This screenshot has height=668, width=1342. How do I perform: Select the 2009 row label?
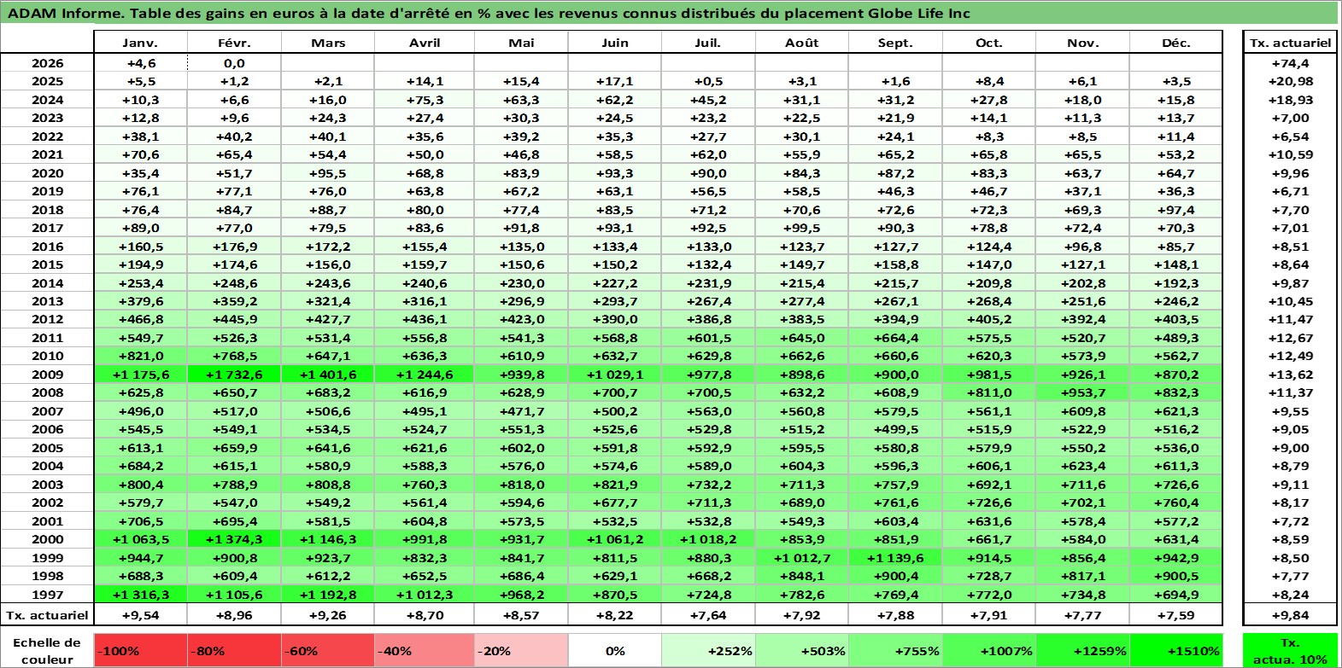click(48, 375)
